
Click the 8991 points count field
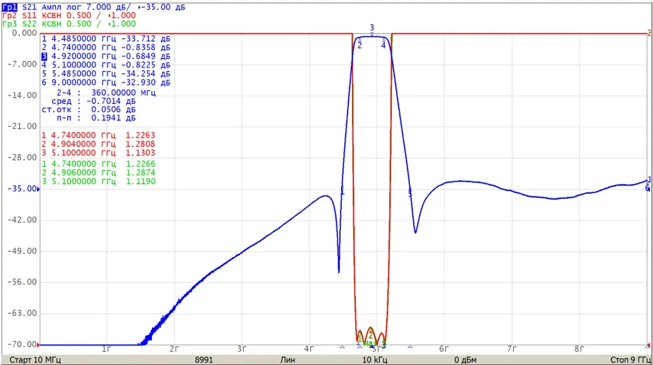pyautogui.click(x=204, y=360)
